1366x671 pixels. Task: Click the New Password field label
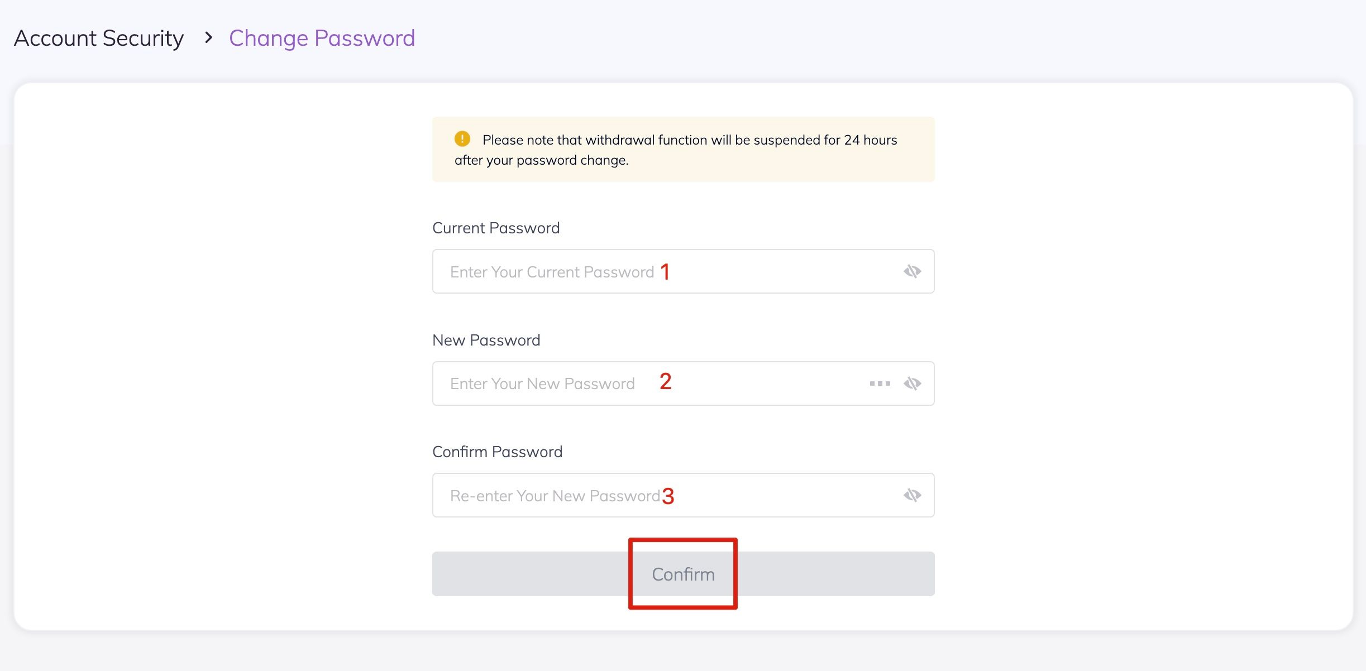486,340
